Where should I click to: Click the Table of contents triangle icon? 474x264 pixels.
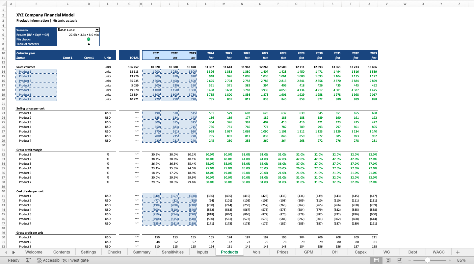coord(89,44)
